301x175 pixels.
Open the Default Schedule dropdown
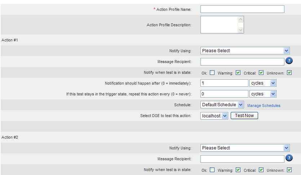coord(223,105)
